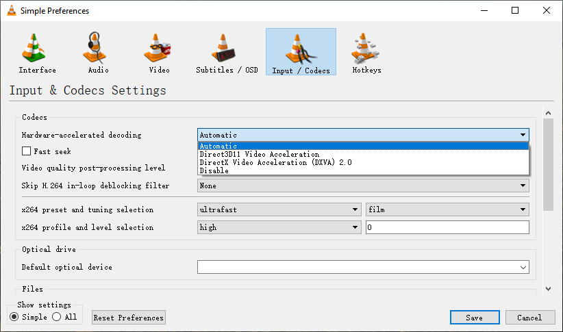The height and width of the screenshot is (332, 563).
Task: Open the x264 tuning film dropdown
Action: pos(447,209)
